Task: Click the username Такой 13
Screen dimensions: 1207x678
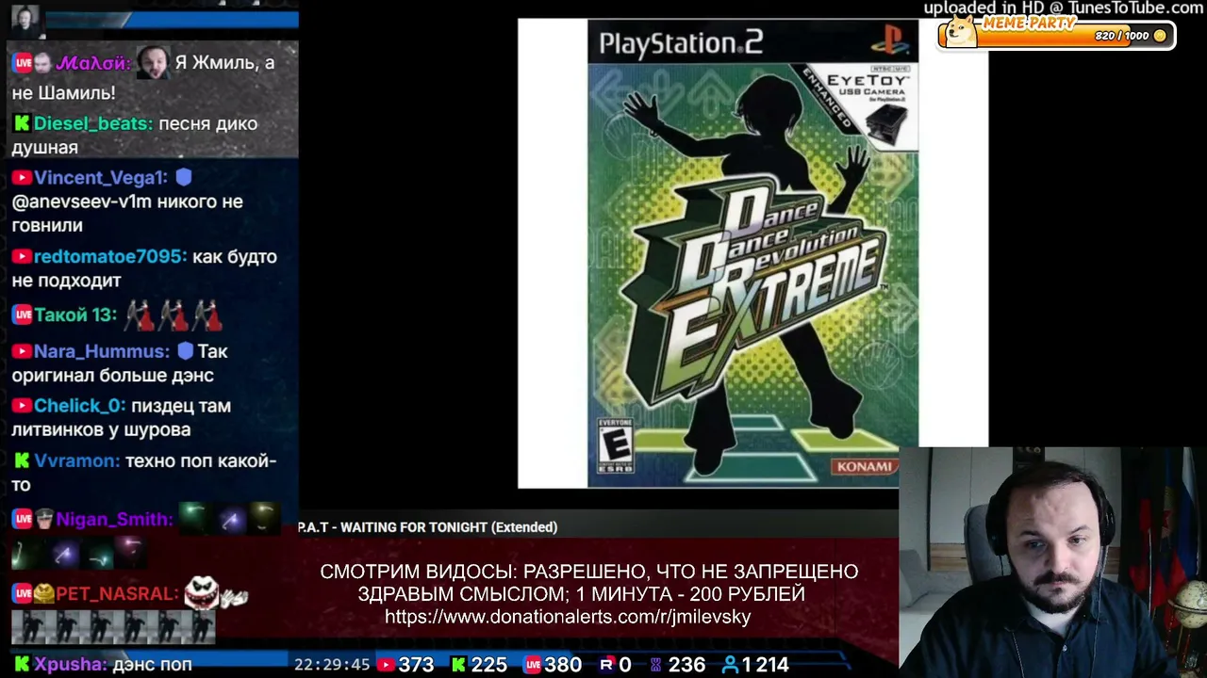Action: 75,315
